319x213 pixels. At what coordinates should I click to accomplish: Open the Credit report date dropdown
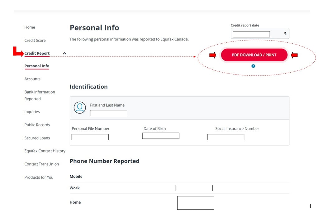click(260, 34)
